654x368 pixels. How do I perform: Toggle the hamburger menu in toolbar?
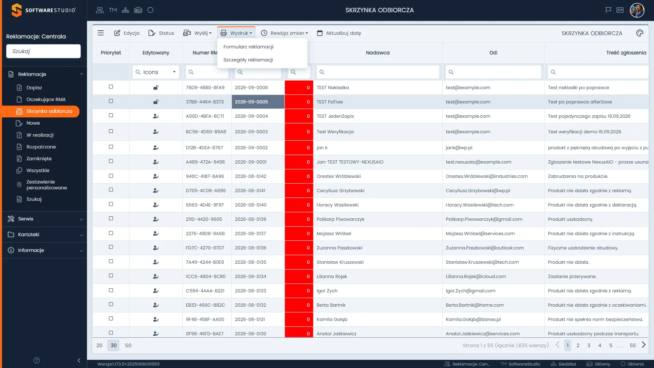(101, 33)
